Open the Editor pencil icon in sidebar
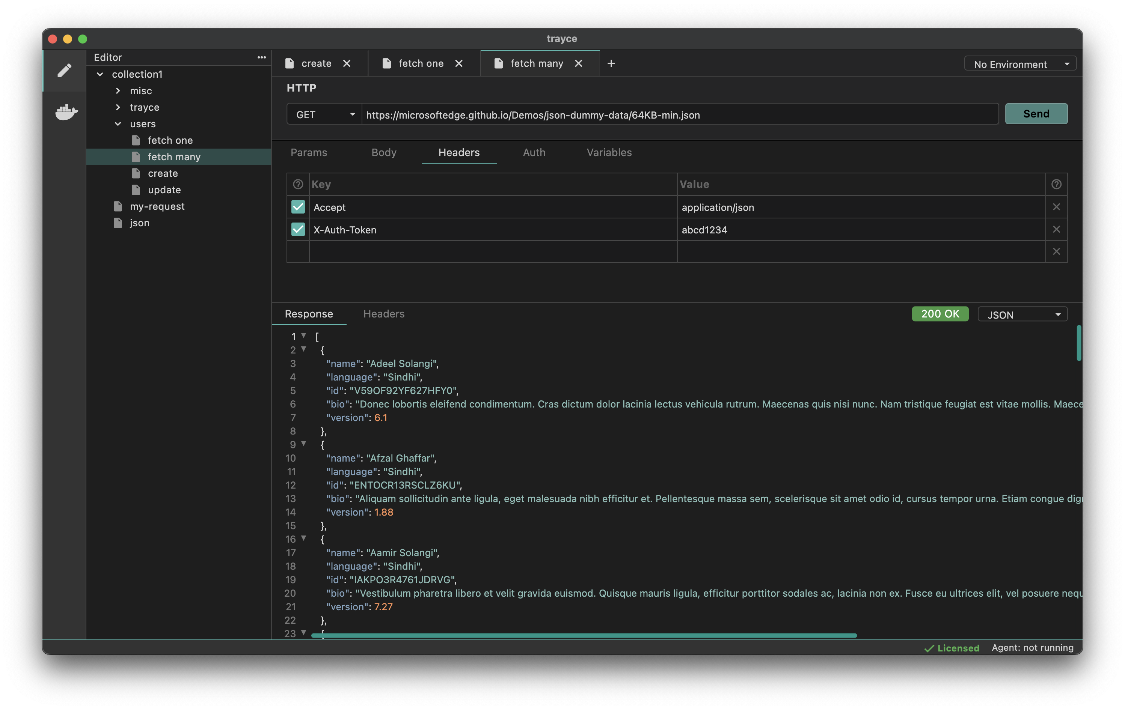 (x=65, y=71)
